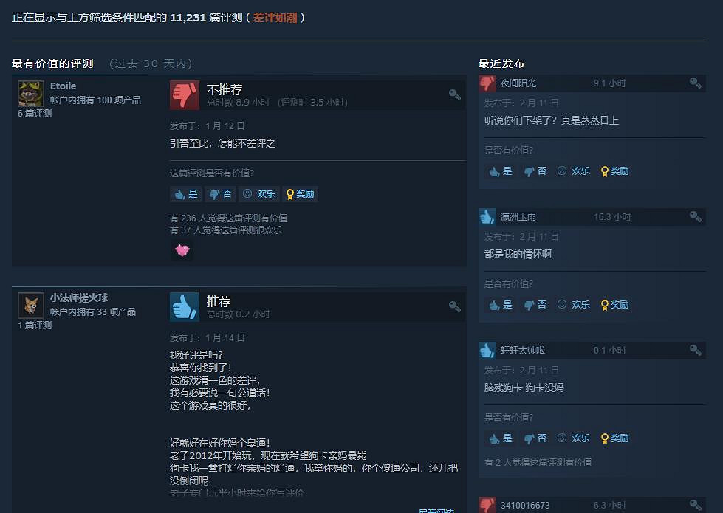Vote 是 on 夜间阳光's recent review

500,171
